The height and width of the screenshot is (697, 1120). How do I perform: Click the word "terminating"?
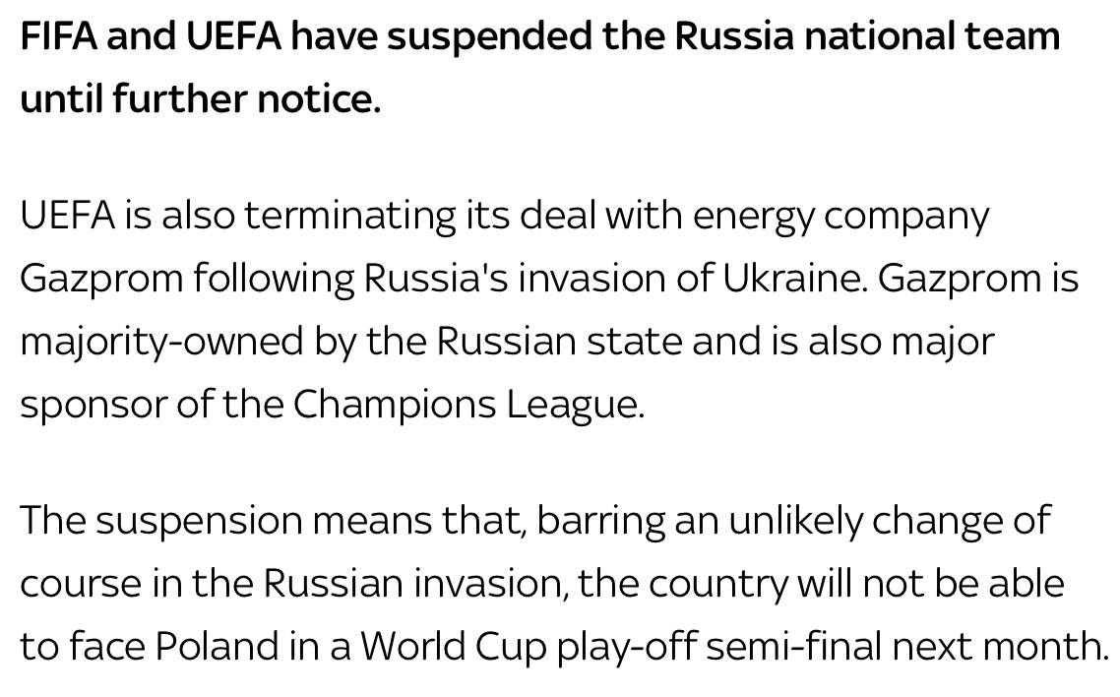coord(350,215)
